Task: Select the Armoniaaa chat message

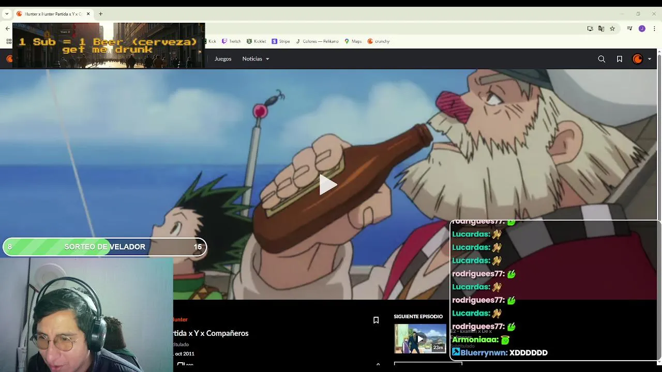Action: [481, 339]
